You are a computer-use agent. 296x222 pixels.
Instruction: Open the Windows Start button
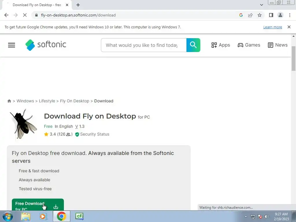pos(8,216)
